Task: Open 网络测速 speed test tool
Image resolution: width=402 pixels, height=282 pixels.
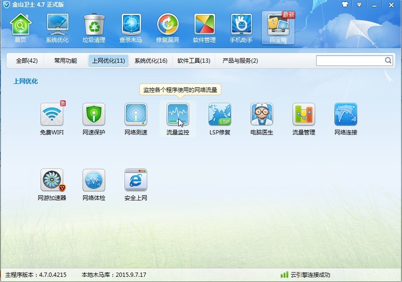Action: click(x=136, y=115)
